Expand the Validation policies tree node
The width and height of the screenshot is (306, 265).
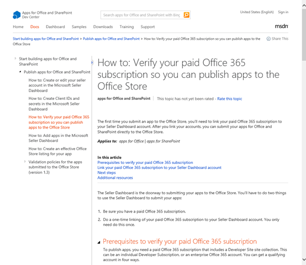point(25,161)
